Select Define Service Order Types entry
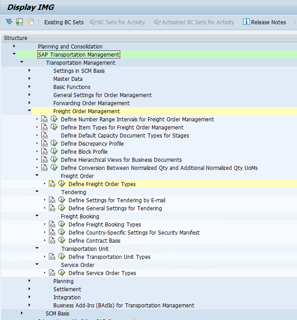Screen dimensions: 297x320 coord(102,273)
